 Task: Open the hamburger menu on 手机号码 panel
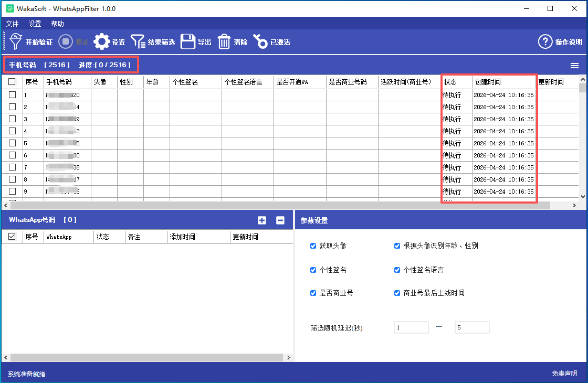pos(575,66)
